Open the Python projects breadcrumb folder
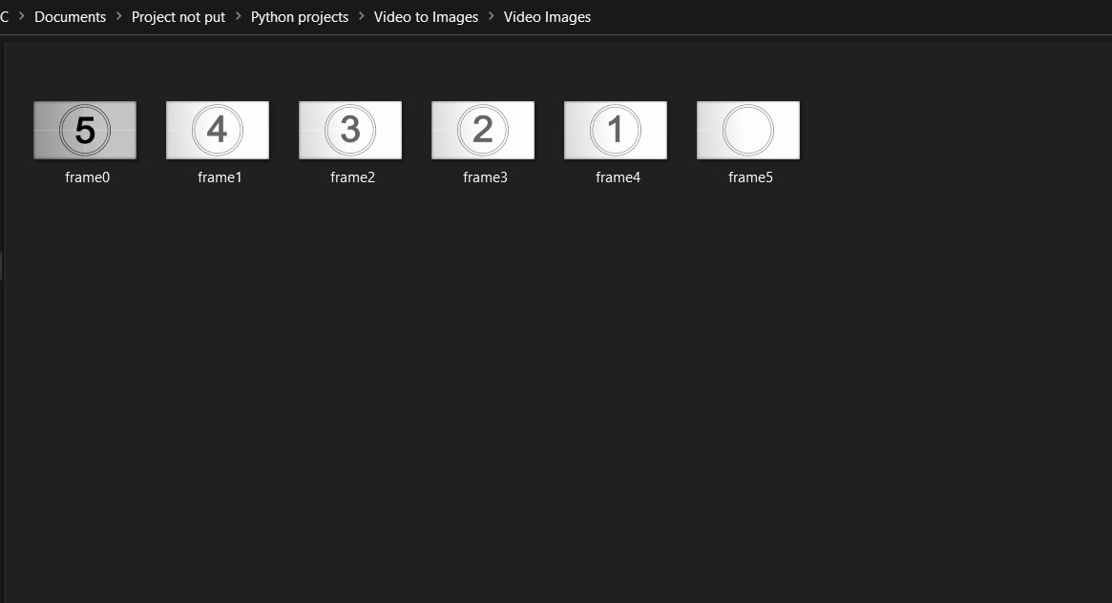Image resolution: width=1112 pixels, height=603 pixels. pos(300,17)
